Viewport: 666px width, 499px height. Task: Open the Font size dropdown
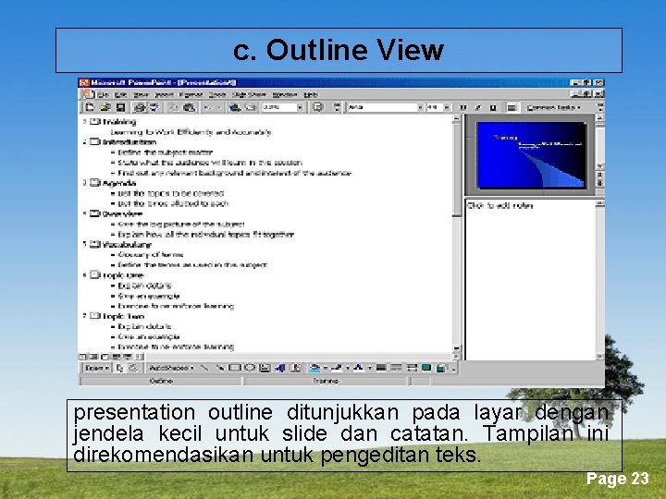tap(447, 107)
